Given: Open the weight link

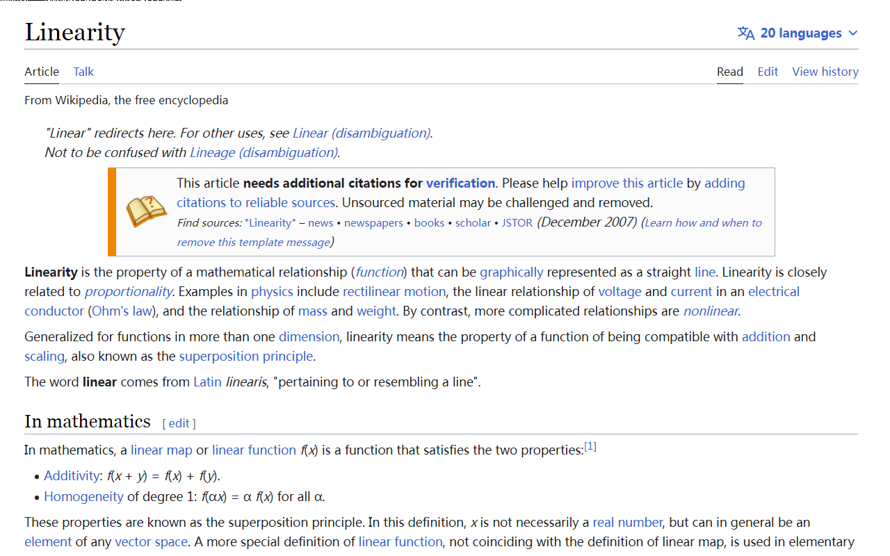Looking at the screenshot, I should (x=376, y=311).
